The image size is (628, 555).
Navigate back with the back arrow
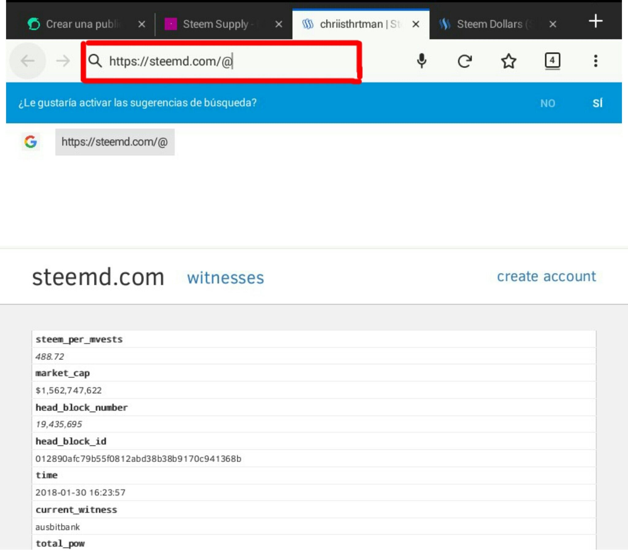click(x=28, y=61)
